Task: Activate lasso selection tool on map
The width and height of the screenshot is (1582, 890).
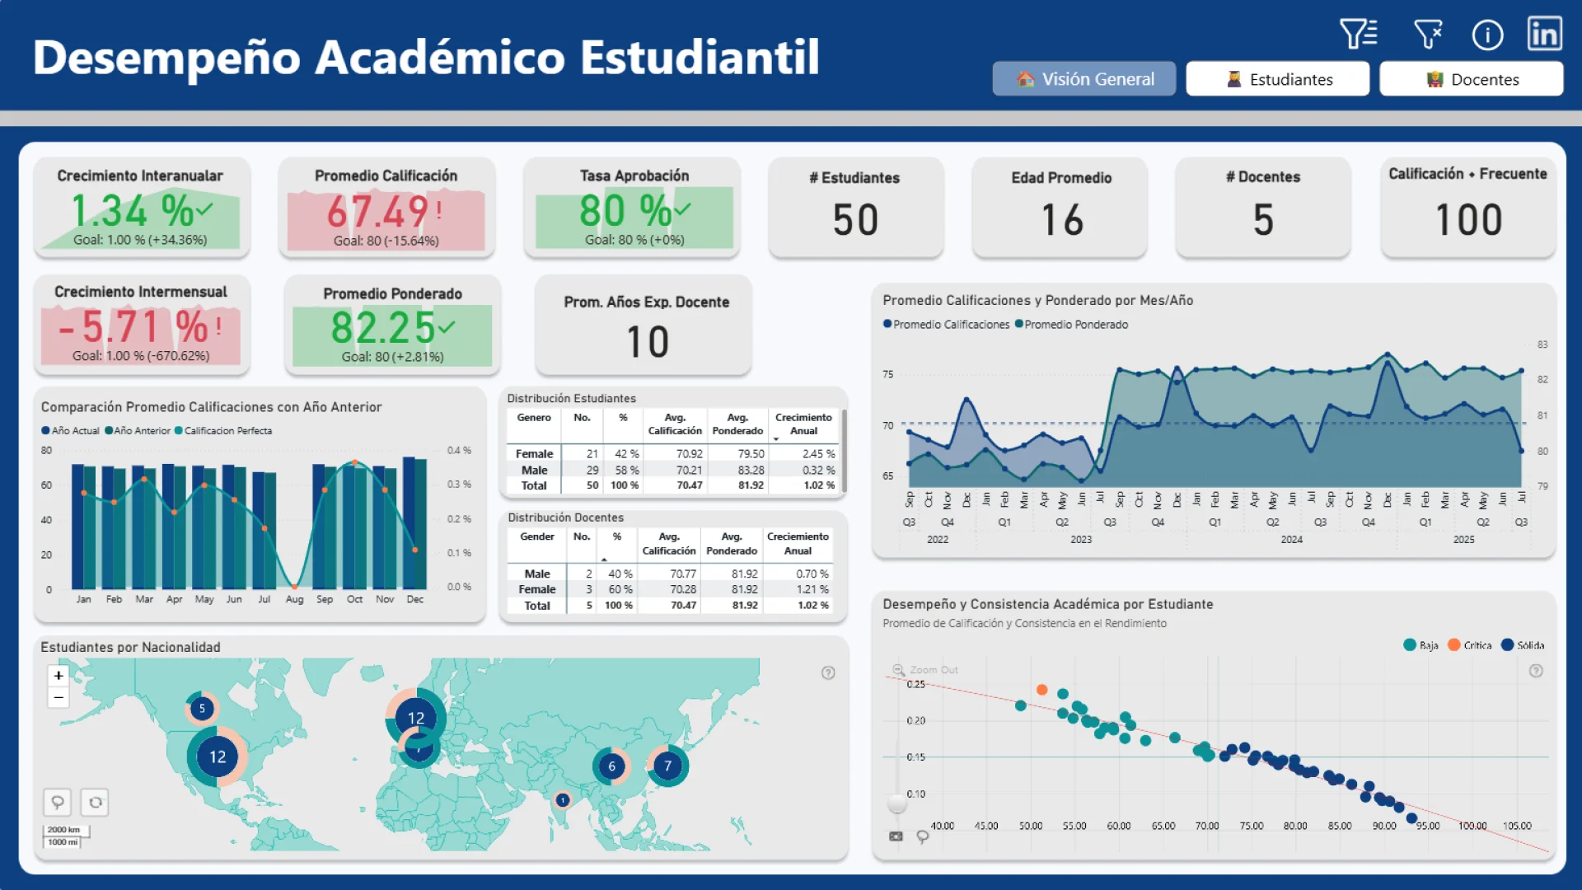Action: pyautogui.click(x=58, y=802)
